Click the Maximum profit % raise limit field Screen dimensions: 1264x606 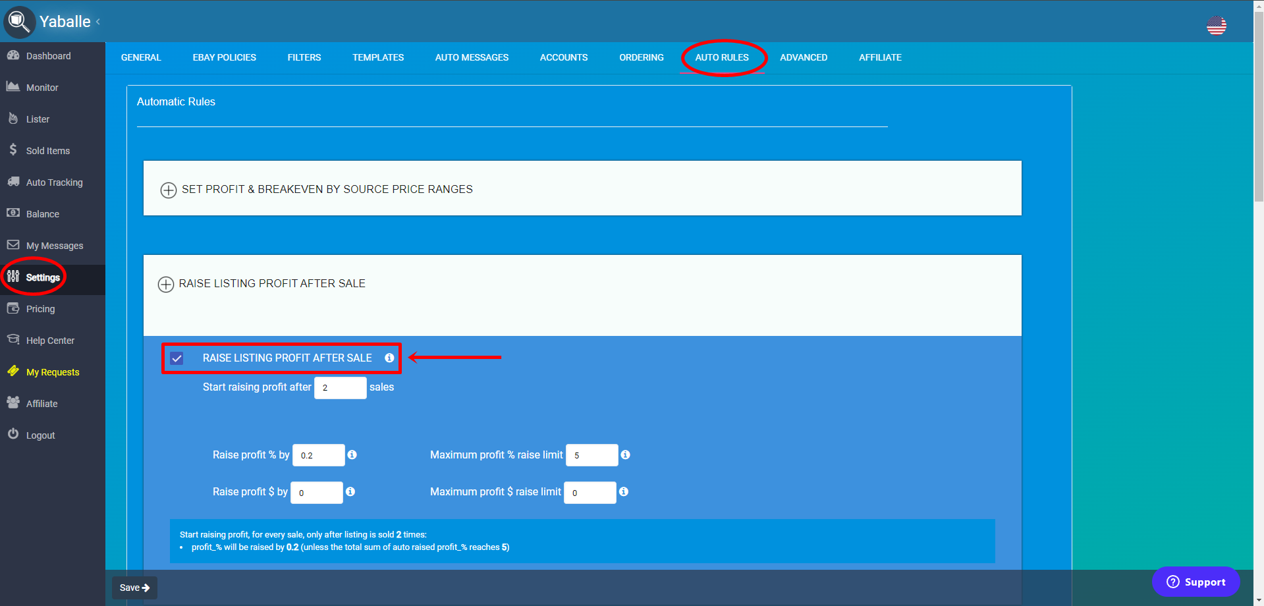(592, 455)
